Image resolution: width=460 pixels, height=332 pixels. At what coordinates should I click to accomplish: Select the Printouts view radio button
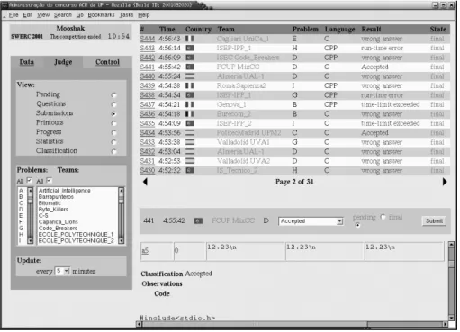tap(113, 123)
